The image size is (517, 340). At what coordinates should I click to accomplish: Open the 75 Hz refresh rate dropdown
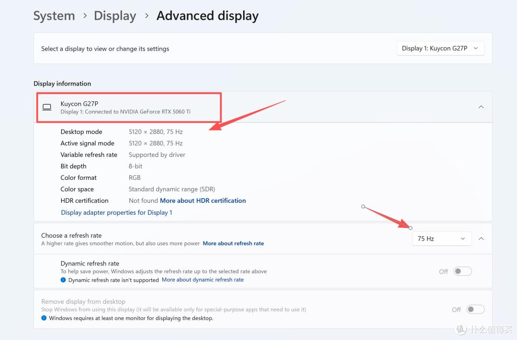pos(442,239)
